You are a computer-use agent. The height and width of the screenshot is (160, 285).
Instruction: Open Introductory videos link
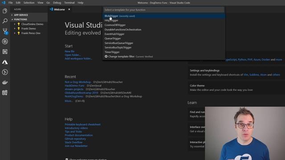76,128
